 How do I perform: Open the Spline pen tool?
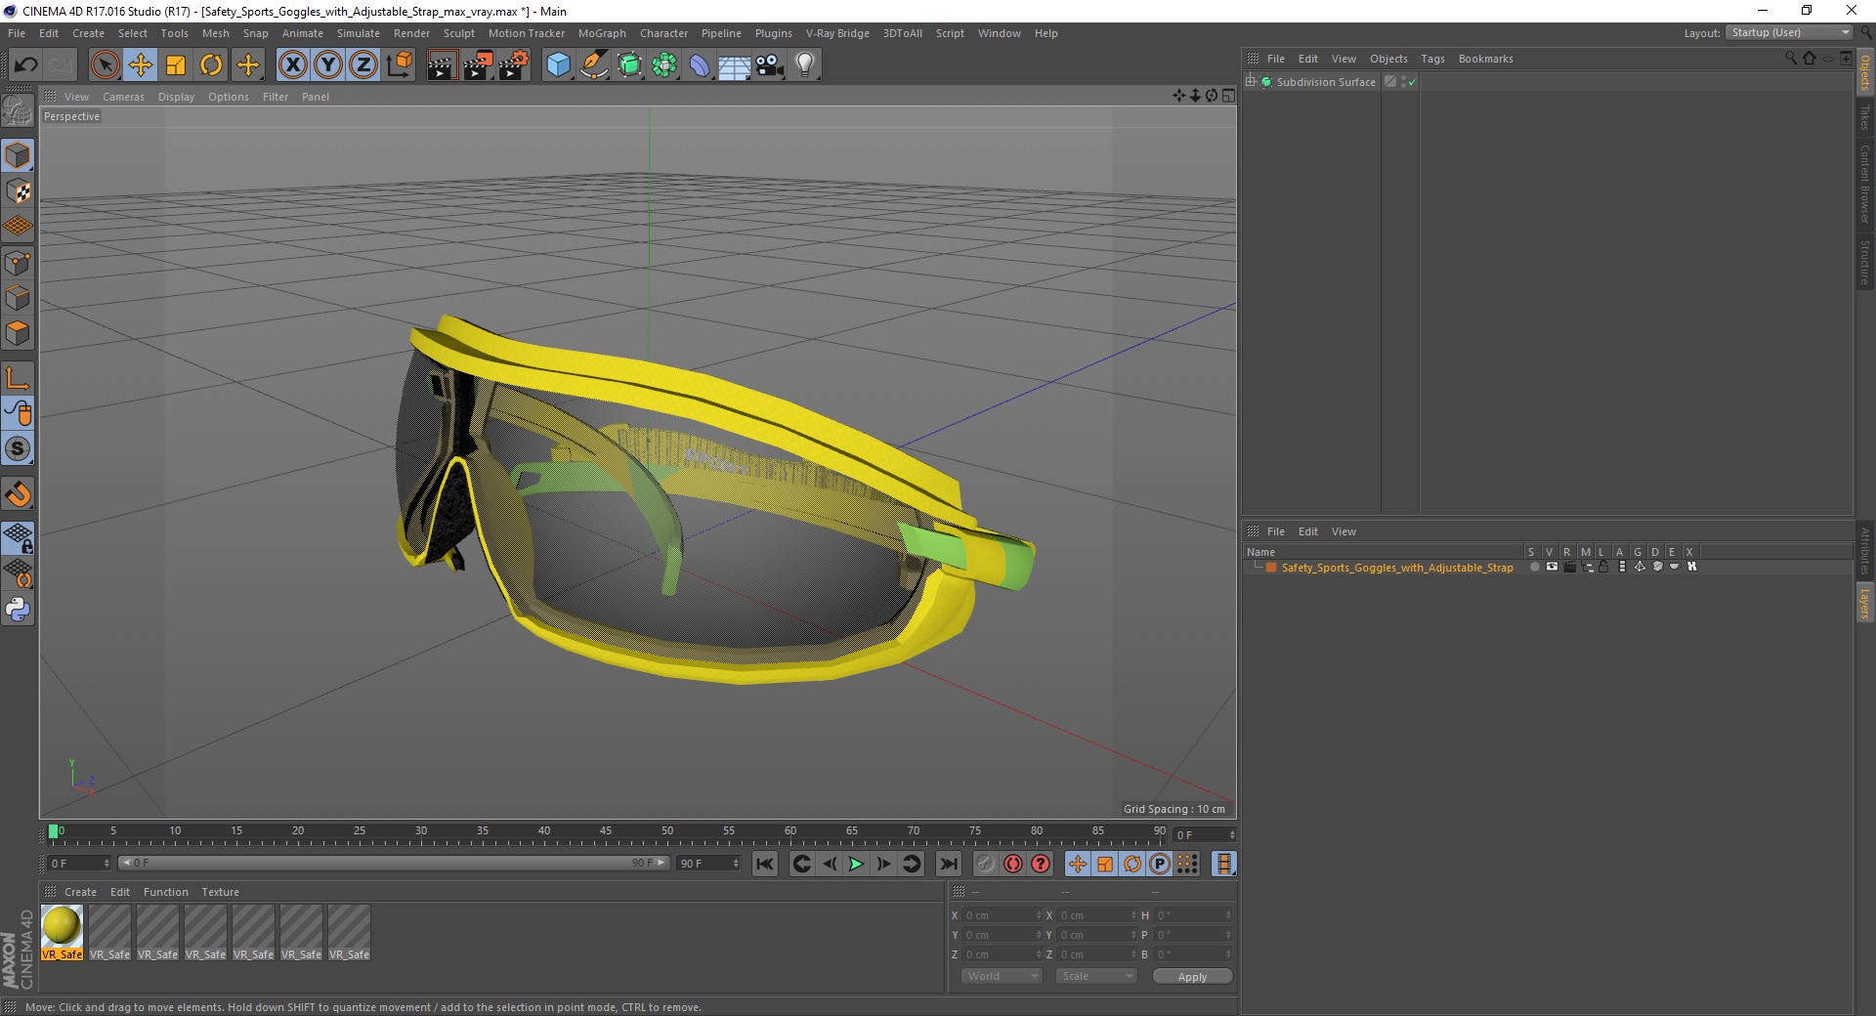pyautogui.click(x=593, y=65)
